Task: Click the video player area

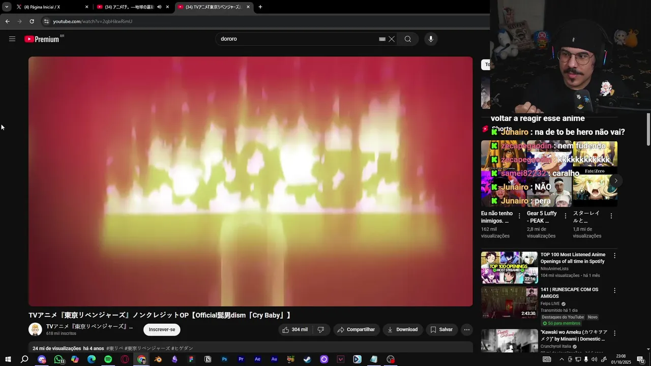Action: [250, 181]
